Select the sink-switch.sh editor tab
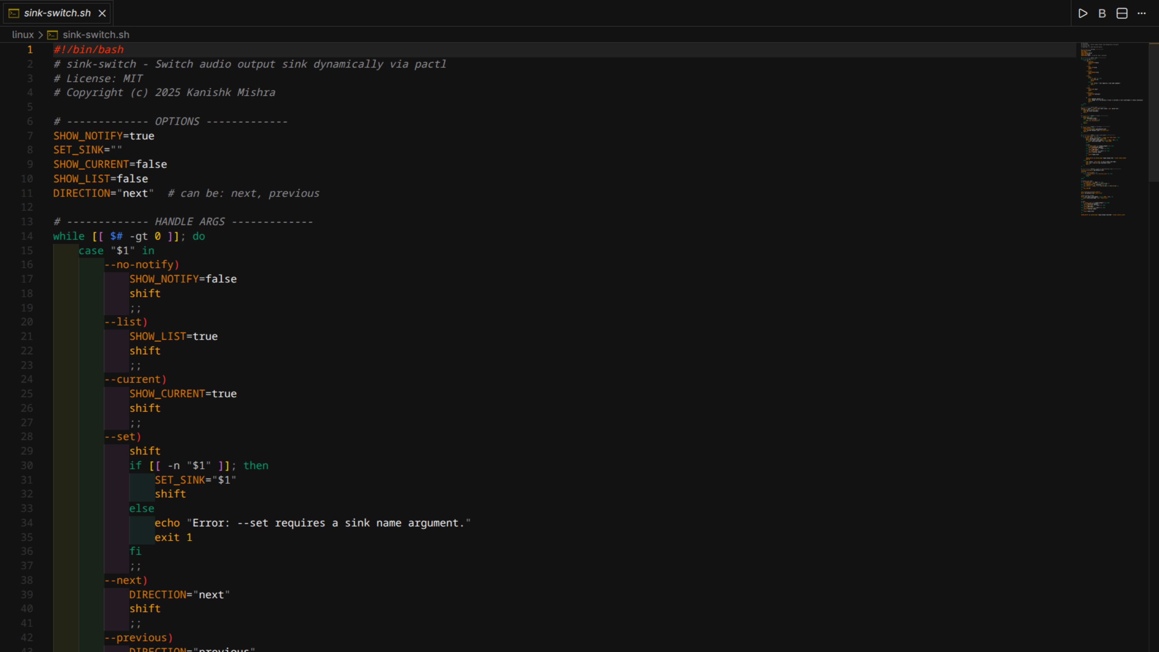The width and height of the screenshot is (1159, 652). pos(56,13)
